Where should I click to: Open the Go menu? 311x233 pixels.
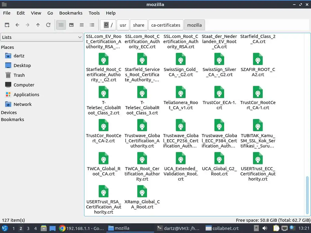tap(50, 13)
